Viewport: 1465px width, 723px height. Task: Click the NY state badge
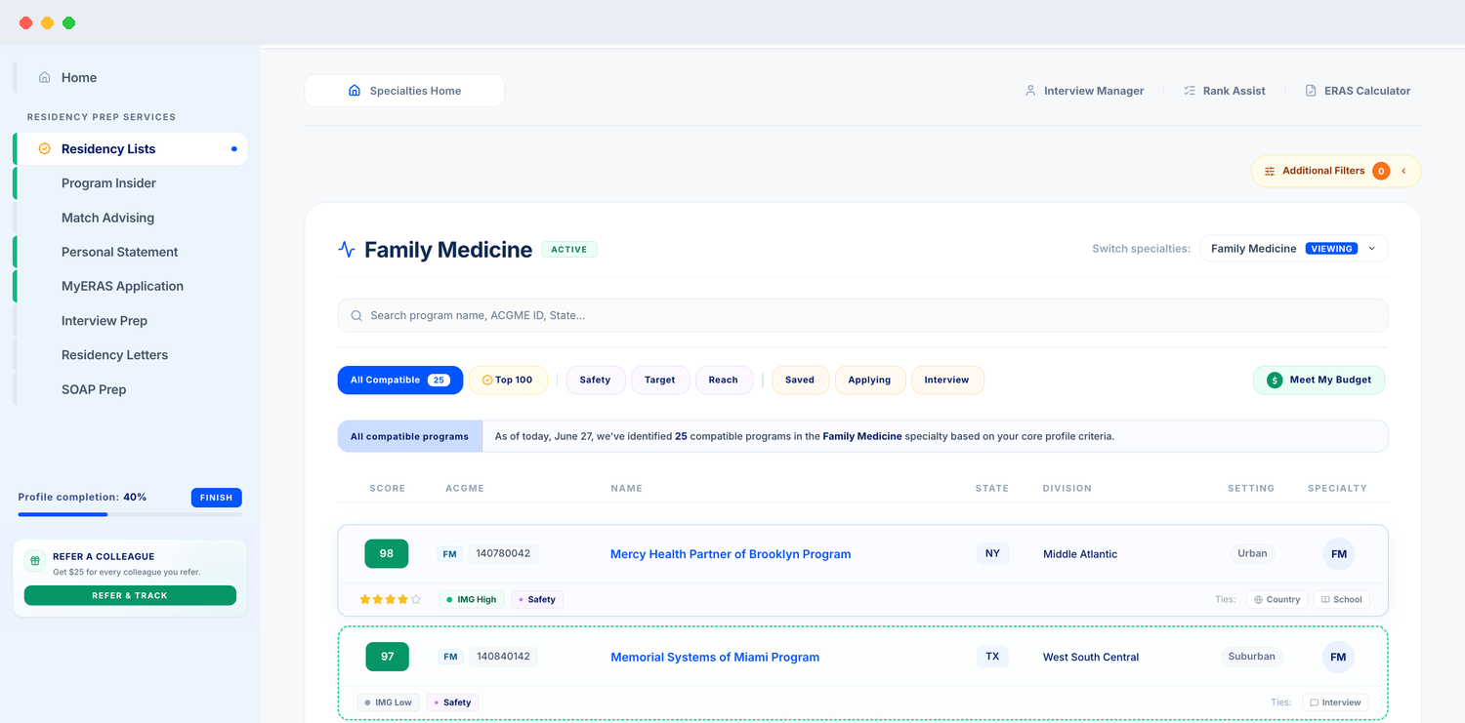point(992,553)
